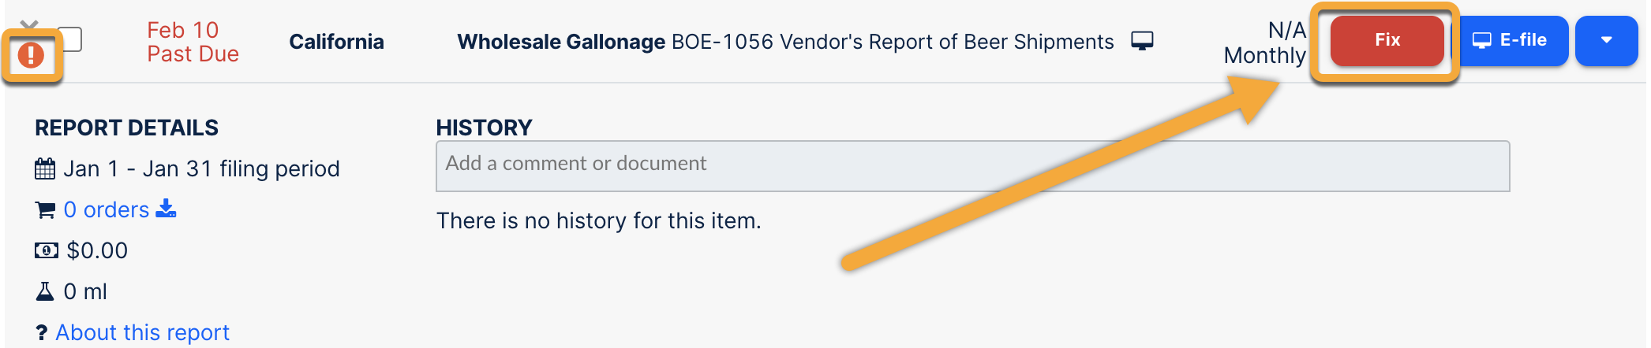Click the question mark icon

(x=42, y=333)
